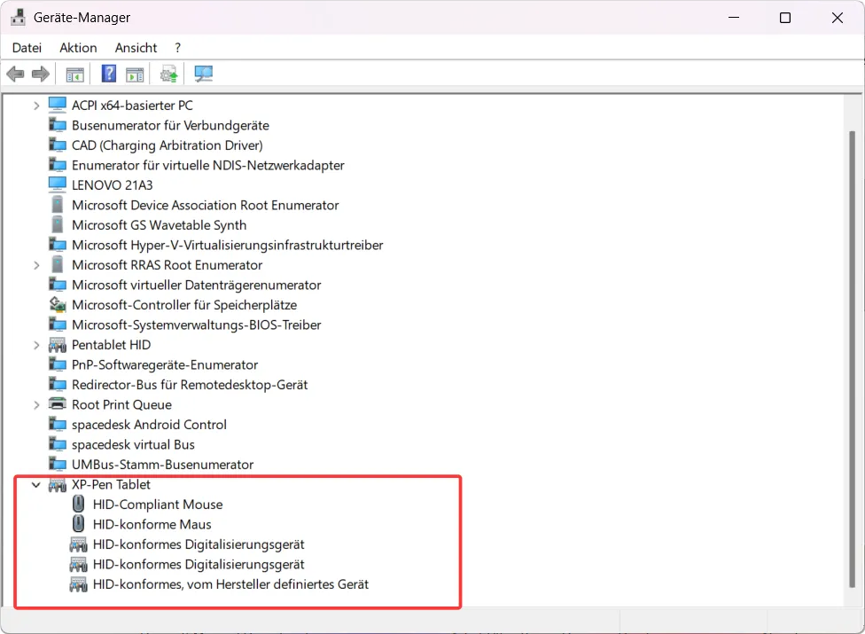Select Microsoft Hyper-V-Virtualisierungsinfrastrukturtreiber

227,245
